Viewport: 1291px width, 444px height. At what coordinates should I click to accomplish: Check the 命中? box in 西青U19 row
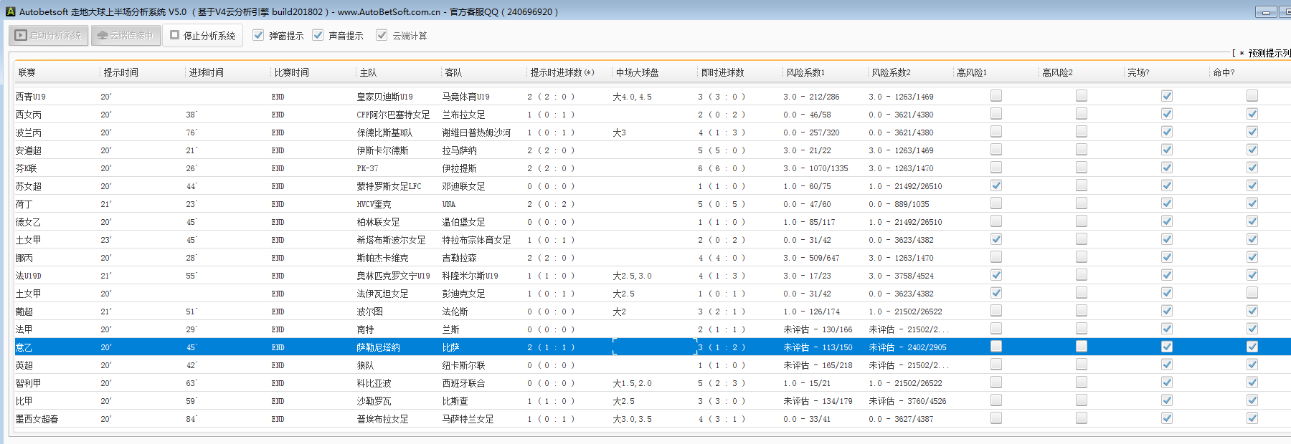1252,96
